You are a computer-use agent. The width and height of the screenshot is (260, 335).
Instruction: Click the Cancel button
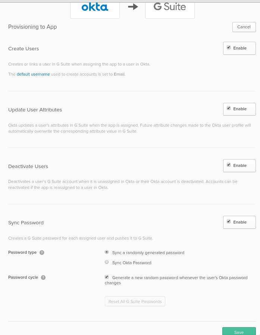244,27
